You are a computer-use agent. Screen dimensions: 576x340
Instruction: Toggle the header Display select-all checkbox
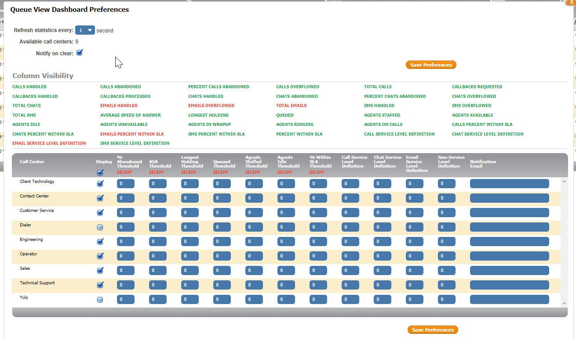(x=100, y=172)
